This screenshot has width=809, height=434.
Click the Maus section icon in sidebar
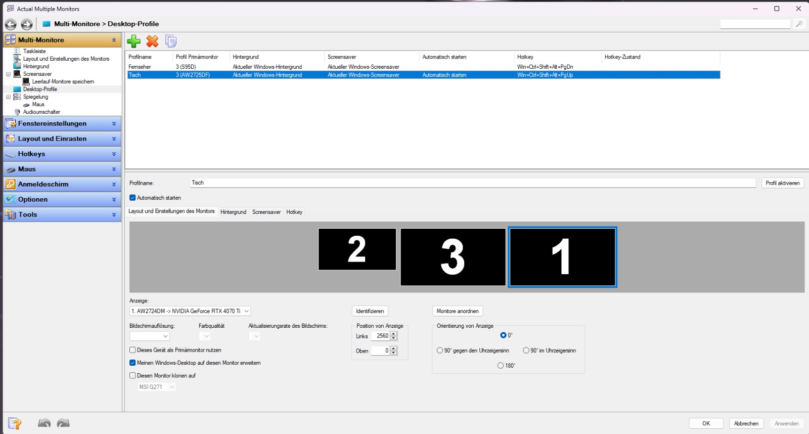11,169
